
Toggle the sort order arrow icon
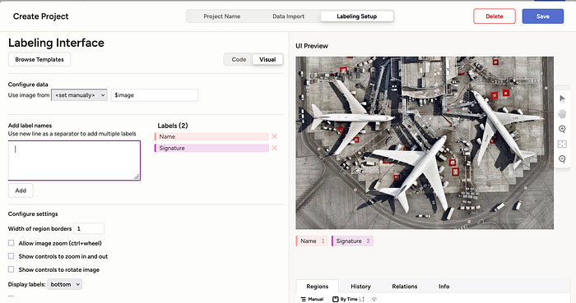coord(361,300)
